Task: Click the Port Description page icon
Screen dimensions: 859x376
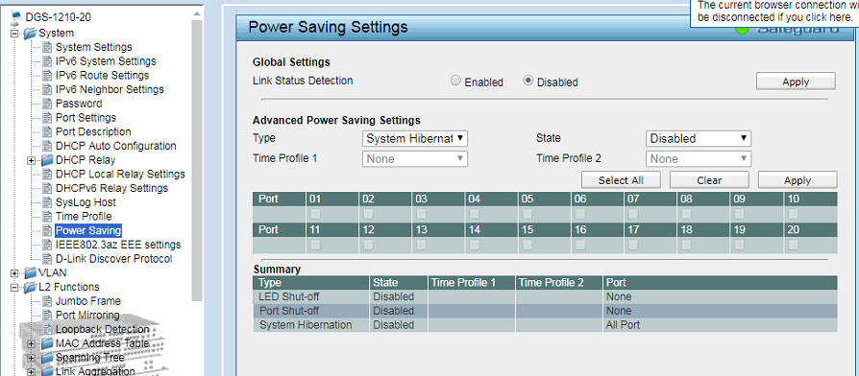Action: pos(47,131)
